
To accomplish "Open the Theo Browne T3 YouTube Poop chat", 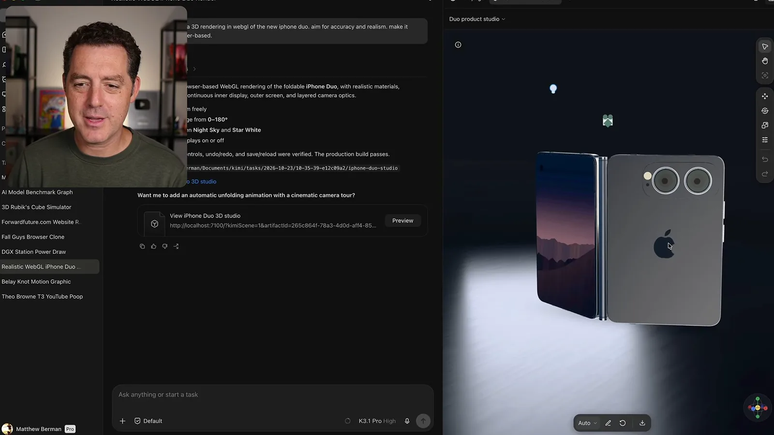I will (42, 297).
